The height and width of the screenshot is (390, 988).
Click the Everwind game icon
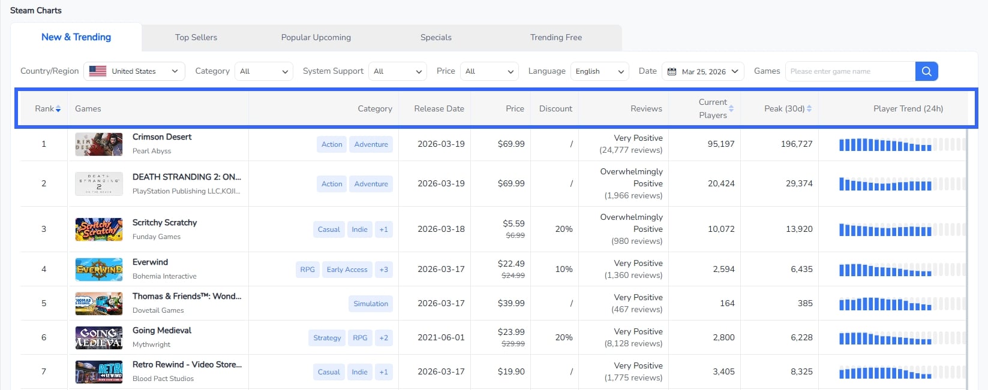click(99, 270)
